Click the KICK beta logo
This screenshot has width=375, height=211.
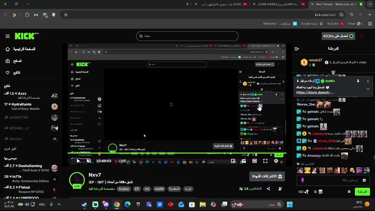(x=27, y=36)
